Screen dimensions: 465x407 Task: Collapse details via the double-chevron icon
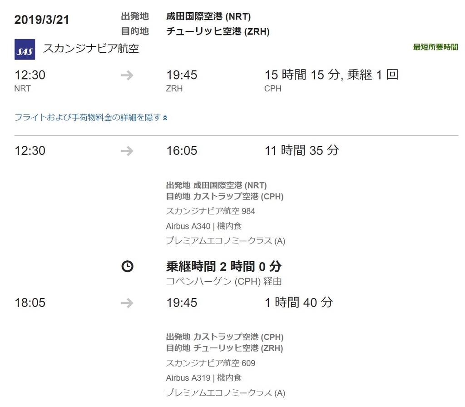click(165, 118)
